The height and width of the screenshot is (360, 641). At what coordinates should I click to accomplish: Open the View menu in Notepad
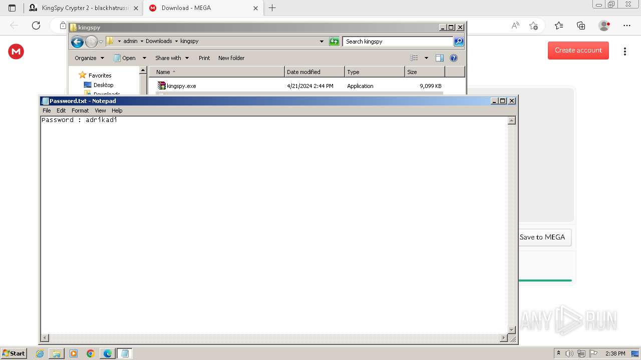100,110
